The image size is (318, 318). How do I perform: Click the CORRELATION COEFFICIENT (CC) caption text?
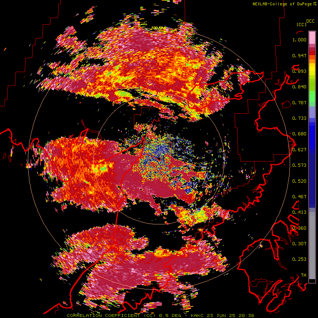pyautogui.click(x=111, y=316)
